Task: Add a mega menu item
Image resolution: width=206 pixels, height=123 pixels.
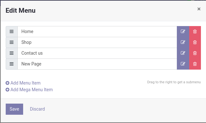Action: pyautogui.click(x=29, y=90)
